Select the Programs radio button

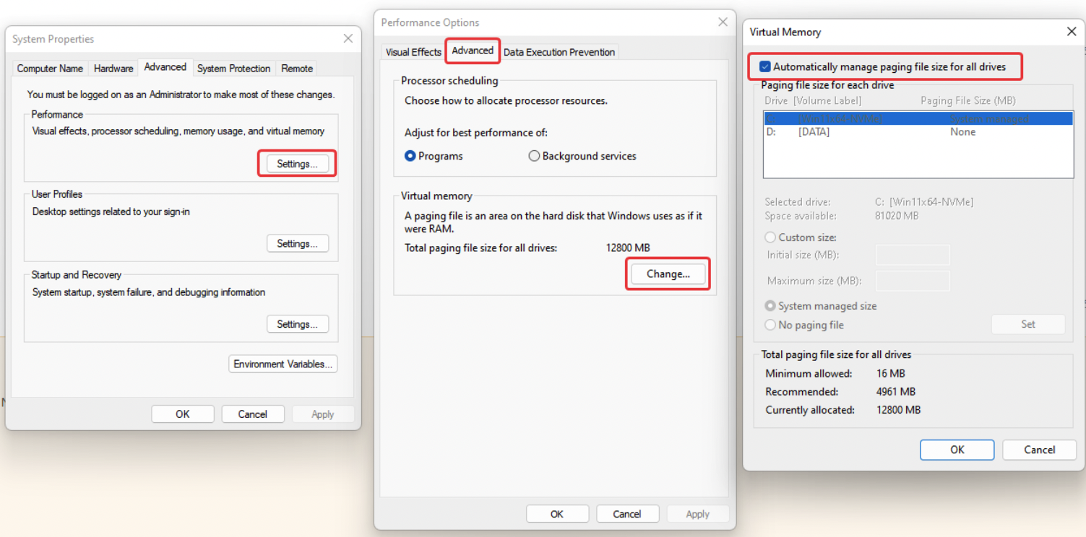pos(410,156)
